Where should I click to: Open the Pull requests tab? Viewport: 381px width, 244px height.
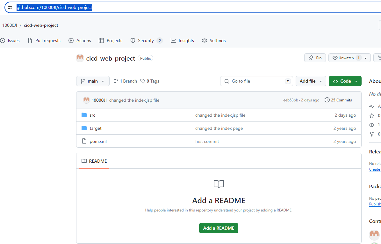[x=44, y=41]
